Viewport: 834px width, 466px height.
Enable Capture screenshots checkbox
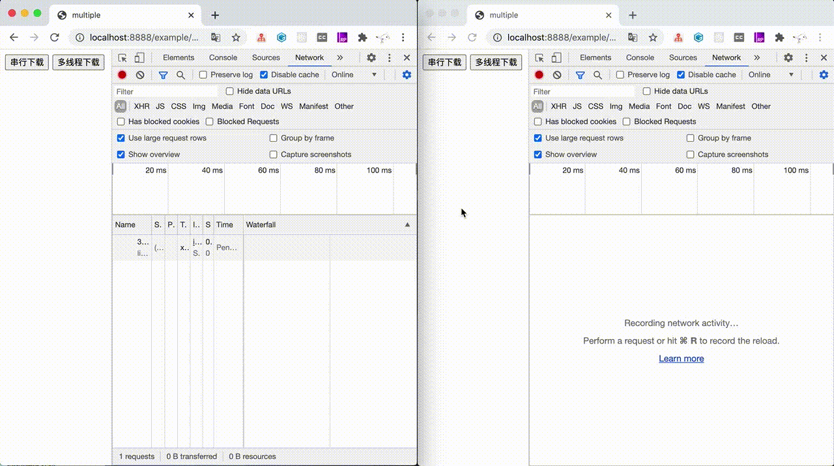(x=273, y=154)
